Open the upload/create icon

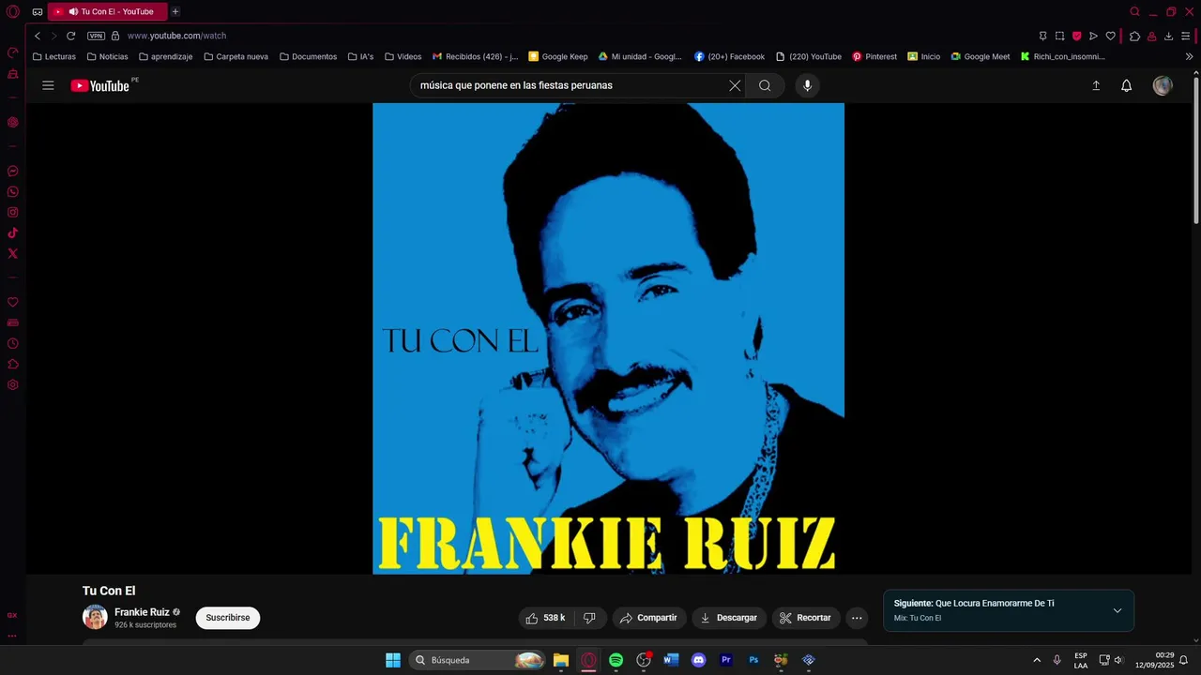coord(1096,85)
